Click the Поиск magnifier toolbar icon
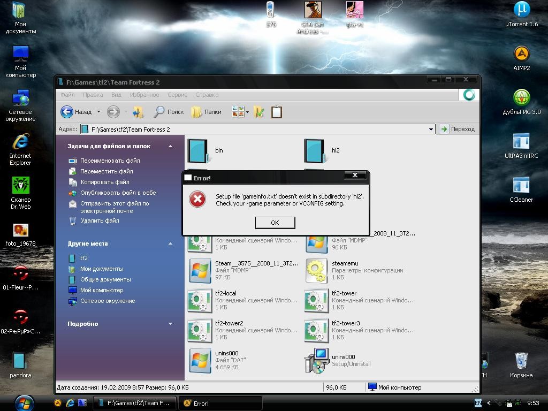The height and width of the screenshot is (411, 548). tap(159, 112)
